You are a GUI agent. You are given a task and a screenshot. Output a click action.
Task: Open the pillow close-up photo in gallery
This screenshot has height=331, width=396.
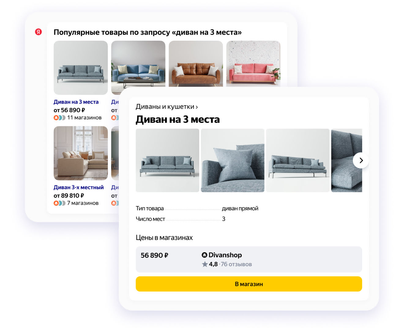(x=233, y=160)
